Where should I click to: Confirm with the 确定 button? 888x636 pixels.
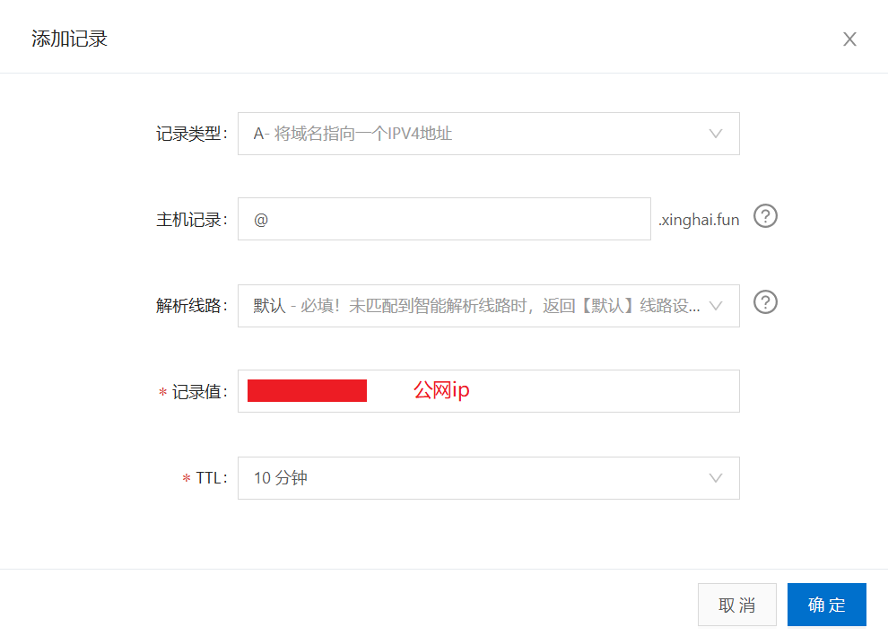click(x=827, y=605)
